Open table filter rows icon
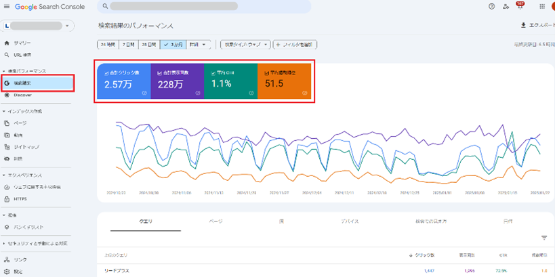 click(544, 238)
